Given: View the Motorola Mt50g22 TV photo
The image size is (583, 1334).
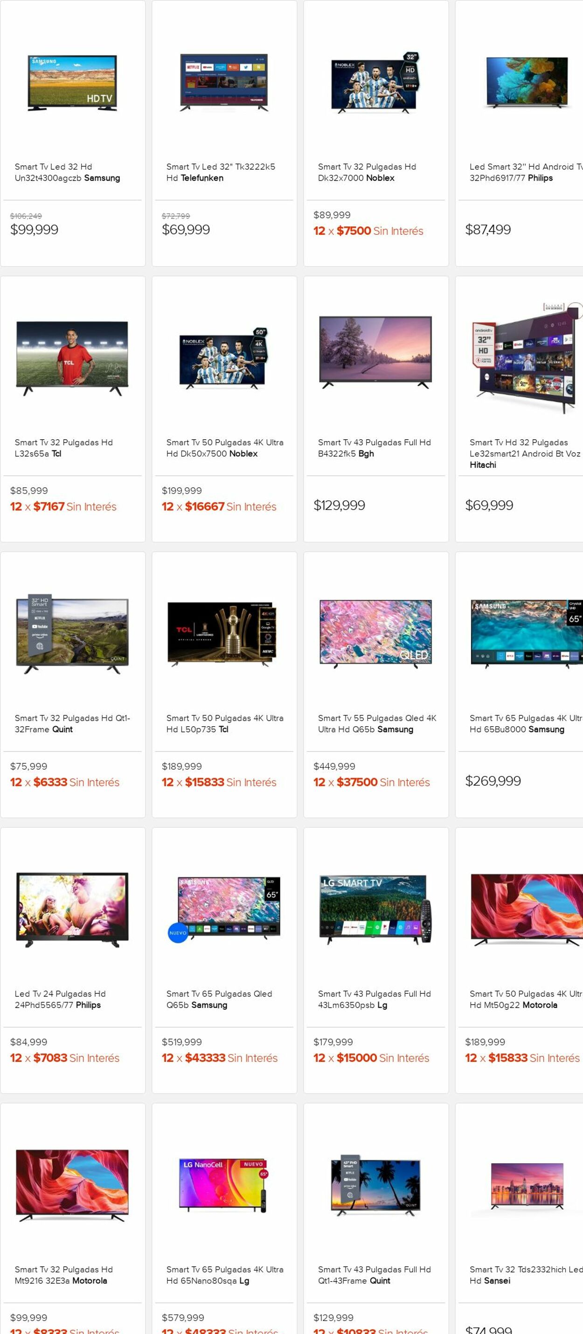Looking at the screenshot, I should pyautogui.click(x=527, y=910).
